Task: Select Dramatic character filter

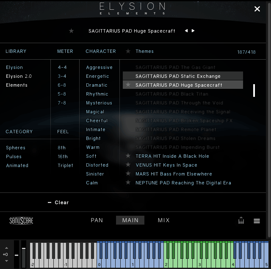Action: [97, 85]
